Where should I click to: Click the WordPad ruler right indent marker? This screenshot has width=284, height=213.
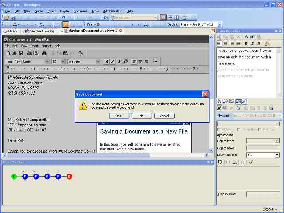168,70
